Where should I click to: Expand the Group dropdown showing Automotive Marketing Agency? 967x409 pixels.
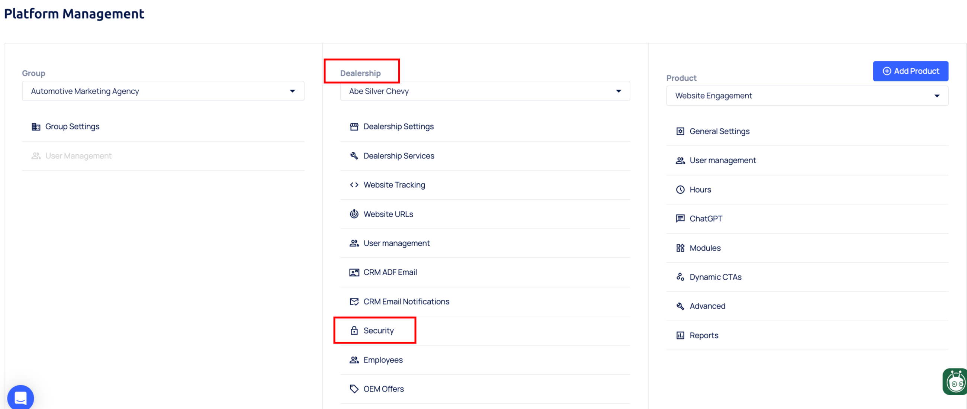[163, 91]
